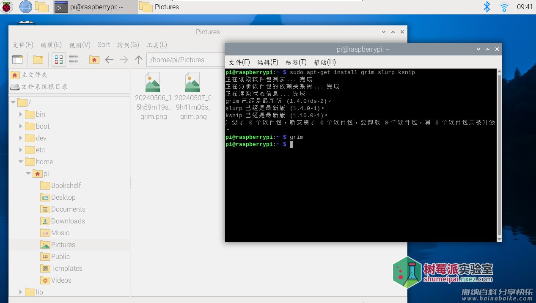The height and width of the screenshot is (303, 536).
Task: Expand the bin folder tree node
Action: click(21, 114)
